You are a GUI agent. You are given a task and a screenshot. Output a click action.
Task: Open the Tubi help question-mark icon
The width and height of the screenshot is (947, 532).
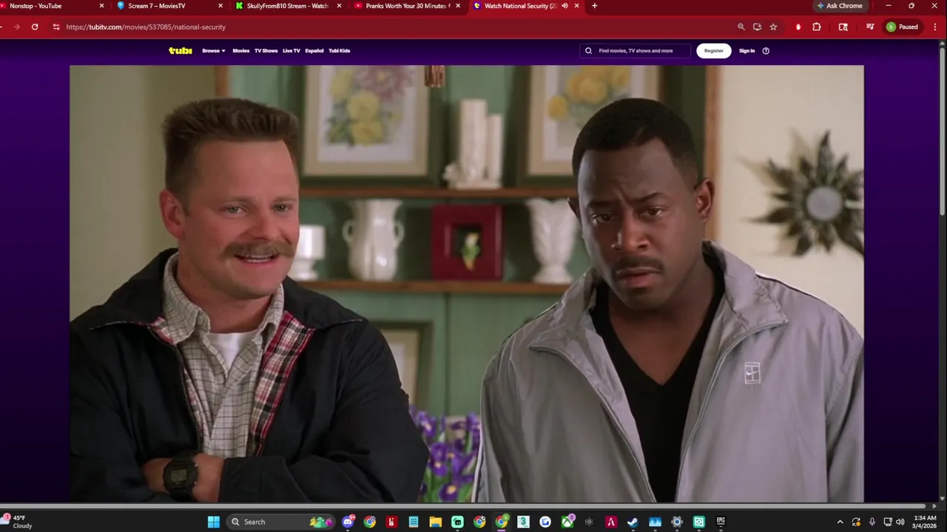tap(766, 51)
